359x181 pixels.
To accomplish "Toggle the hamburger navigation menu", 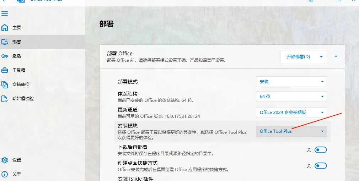I will (x=5, y=13).
